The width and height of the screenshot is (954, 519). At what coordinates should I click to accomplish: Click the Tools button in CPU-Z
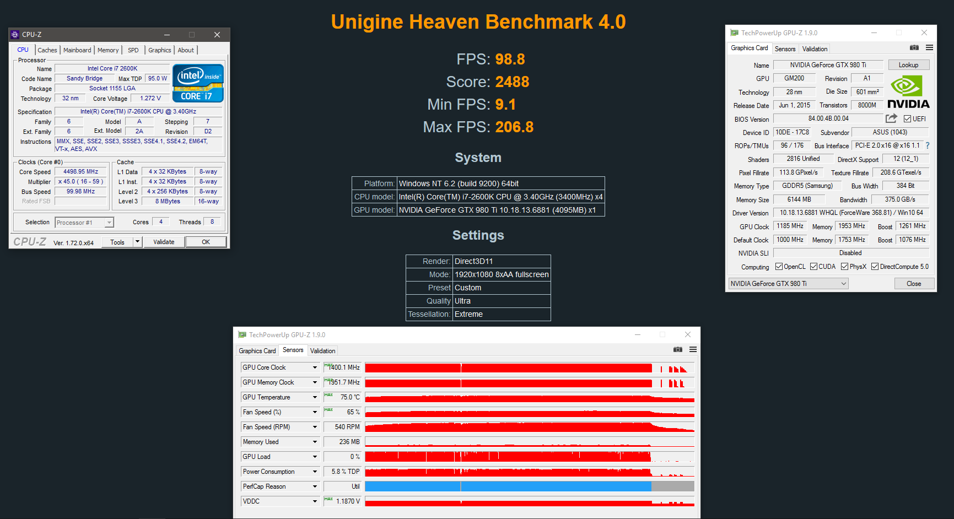[117, 242]
